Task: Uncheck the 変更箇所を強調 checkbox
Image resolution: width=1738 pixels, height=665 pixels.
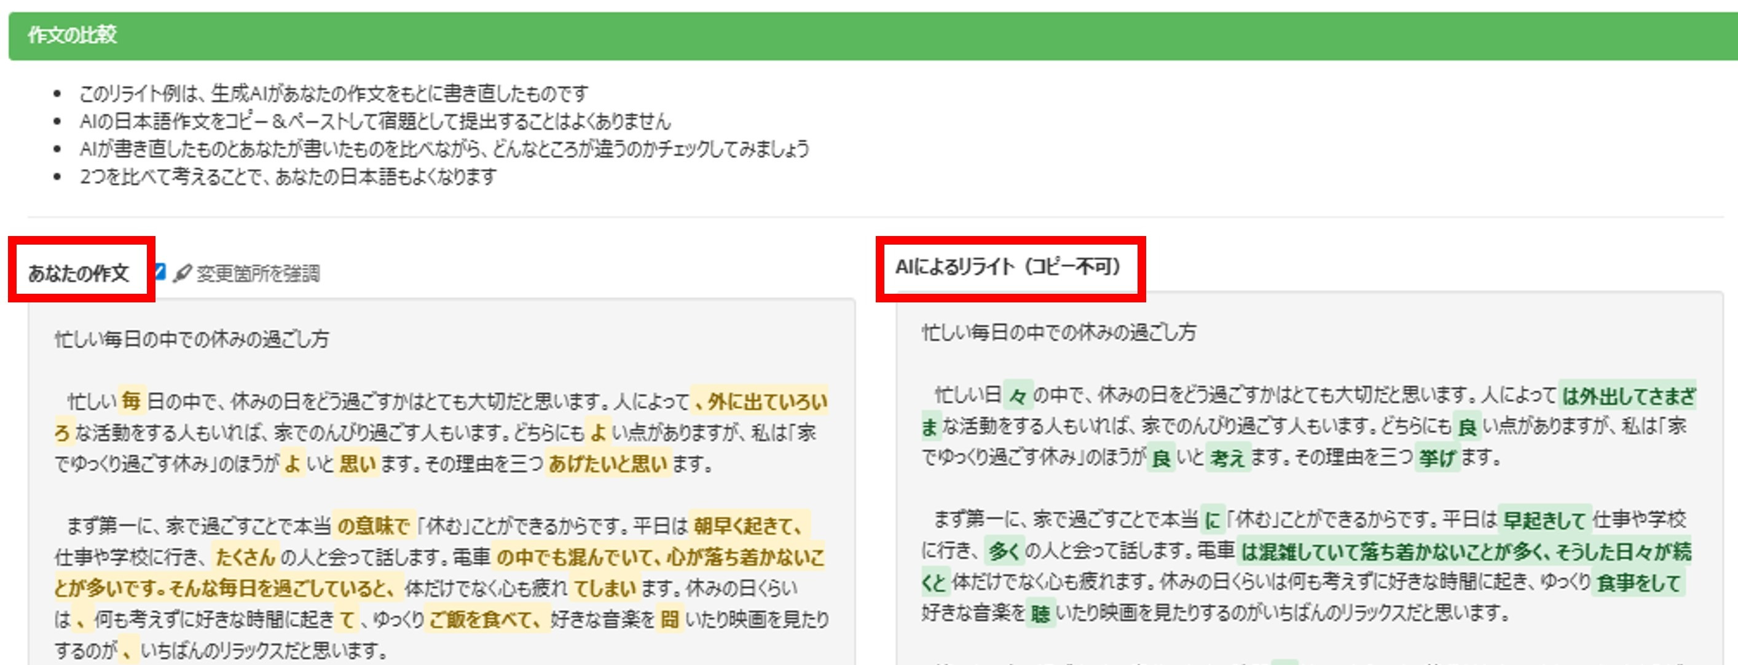Action: coord(160,272)
